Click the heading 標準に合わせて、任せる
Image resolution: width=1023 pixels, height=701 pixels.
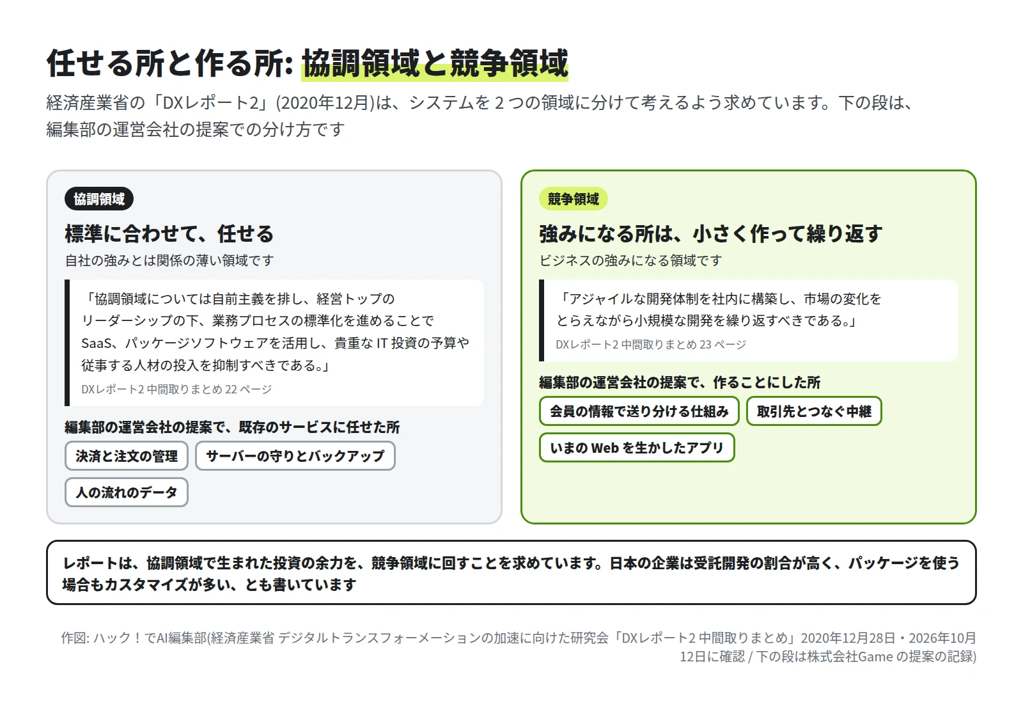tap(169, 234)
